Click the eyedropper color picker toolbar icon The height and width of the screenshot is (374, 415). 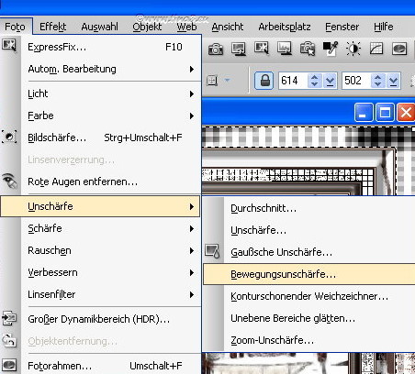pyautogui.click(x=331, y=49)
